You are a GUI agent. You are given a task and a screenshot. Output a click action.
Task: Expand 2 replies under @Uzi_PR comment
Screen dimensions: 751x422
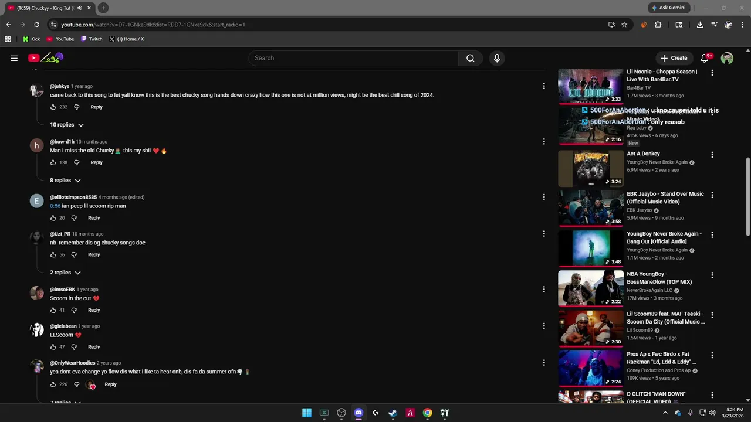65,273
